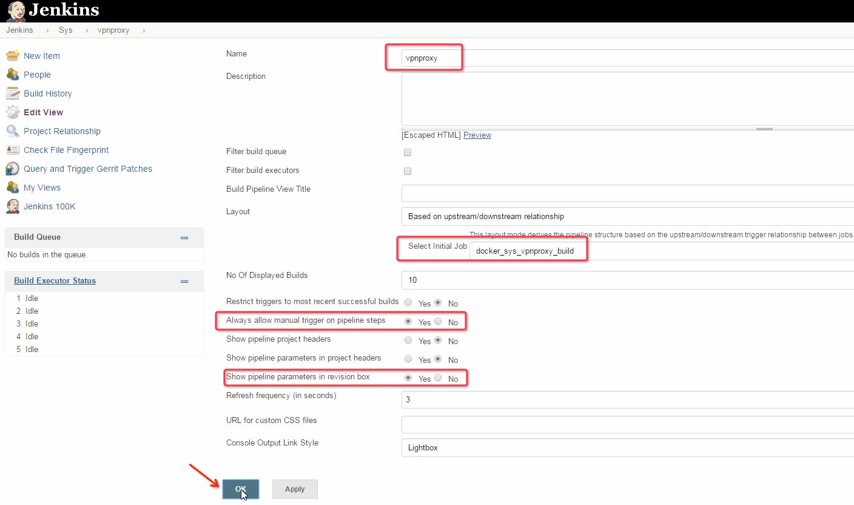The height and width of the screenshot is (505, 854).
Task: Enable the Filter build queue checkbox
Action: 408,152
